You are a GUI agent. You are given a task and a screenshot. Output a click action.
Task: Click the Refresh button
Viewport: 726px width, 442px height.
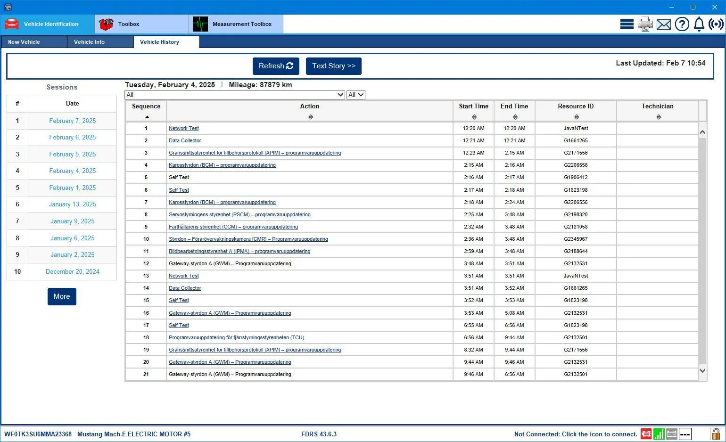(x=276, y=66)
